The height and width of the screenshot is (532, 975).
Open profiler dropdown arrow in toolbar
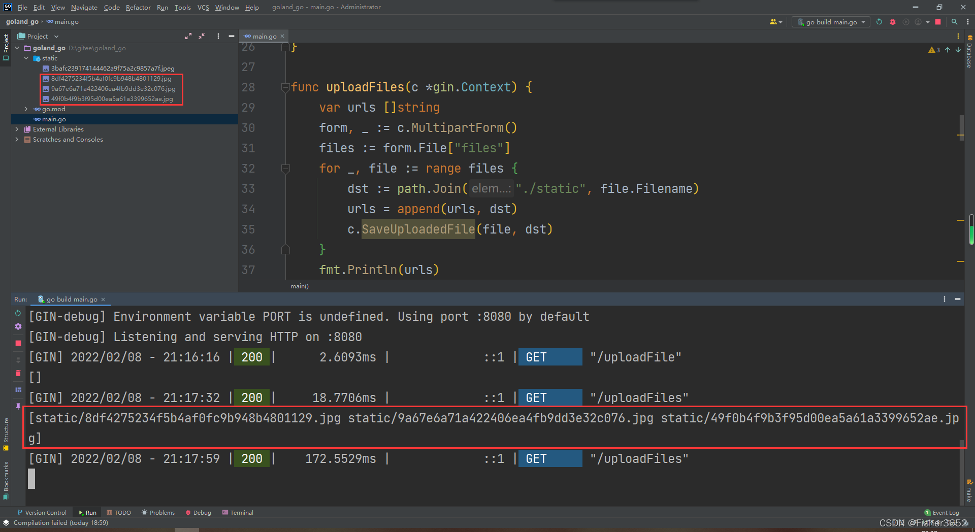pyautogui.click(x=928, y=22)
